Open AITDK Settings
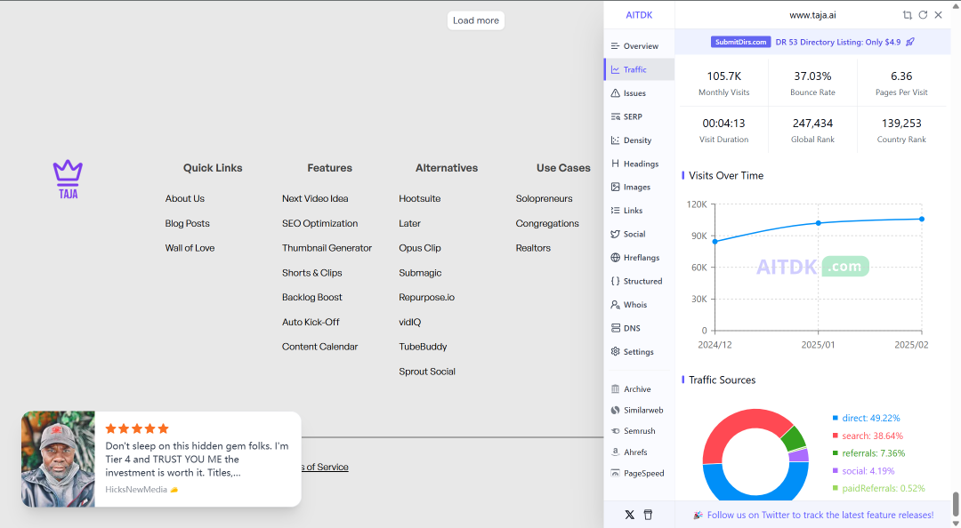Image resolution: width=961 pixels, height=528 pixels. pyautogui.click(x=639, y=352)
